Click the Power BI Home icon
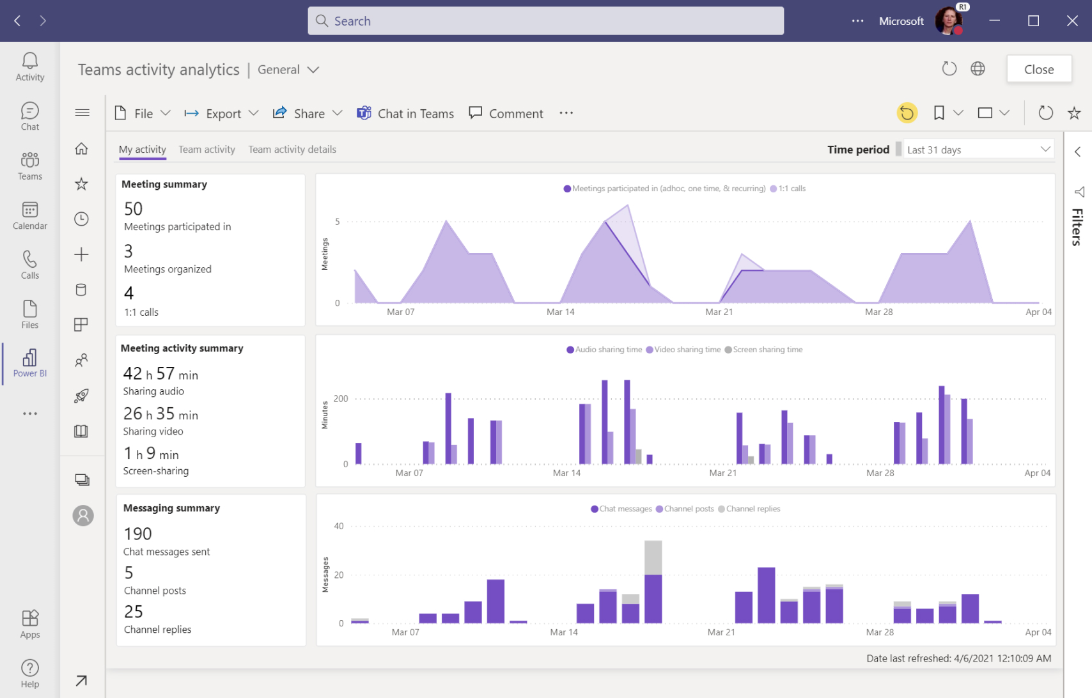1092x698 pixels. coord(81,149)
